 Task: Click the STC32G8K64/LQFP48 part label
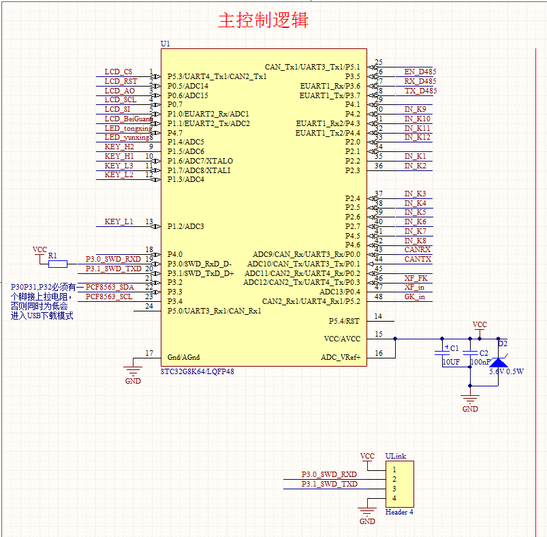(x=197, y=371)
